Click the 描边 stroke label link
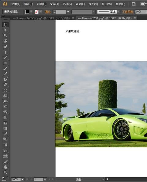 48,12
